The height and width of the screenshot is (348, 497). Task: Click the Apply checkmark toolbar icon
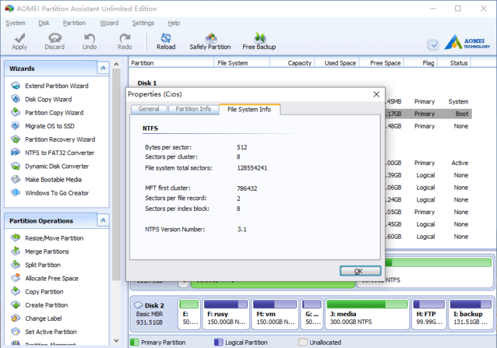coord(19,38)
